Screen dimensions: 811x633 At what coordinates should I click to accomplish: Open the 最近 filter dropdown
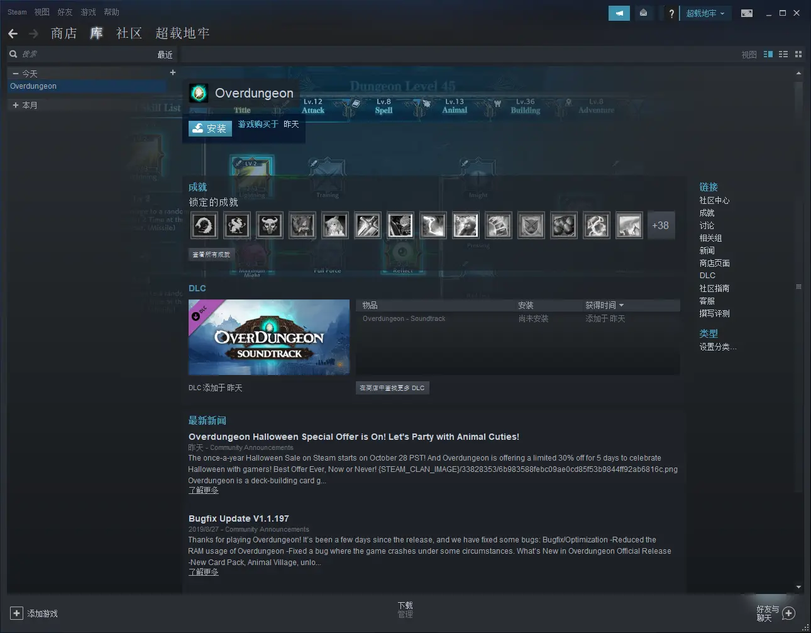click(x=165, y=55)
